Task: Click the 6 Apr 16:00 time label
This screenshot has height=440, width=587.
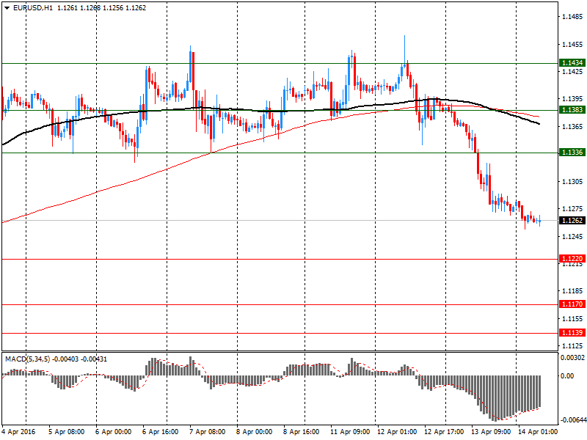Action: pos(160,432)
